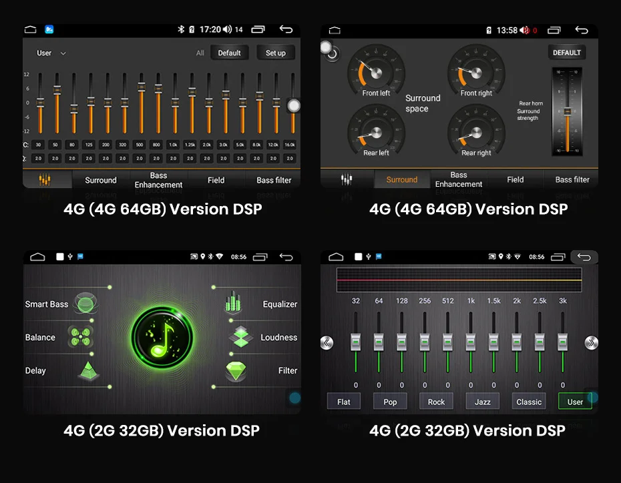
Task: Select the highlighted Surround tab in surround screen
Action: pyautogui.click(x=401, y=179)
